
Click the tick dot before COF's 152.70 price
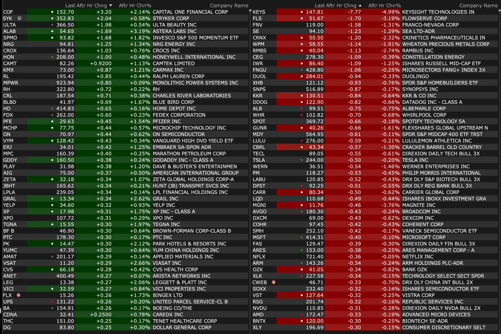tap(52, 12)
